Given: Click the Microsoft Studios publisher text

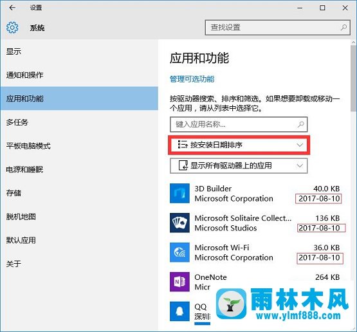Looking at the screenshot, I should click(226, 228).
